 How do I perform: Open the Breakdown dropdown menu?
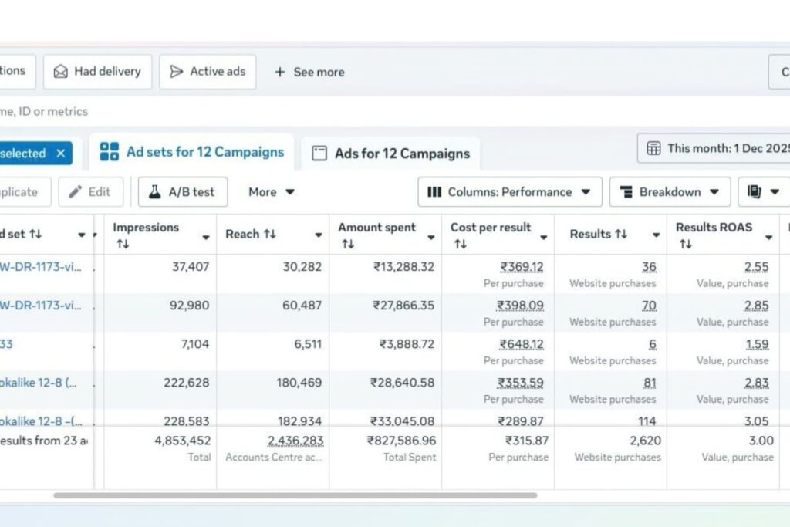coord(670,191)
